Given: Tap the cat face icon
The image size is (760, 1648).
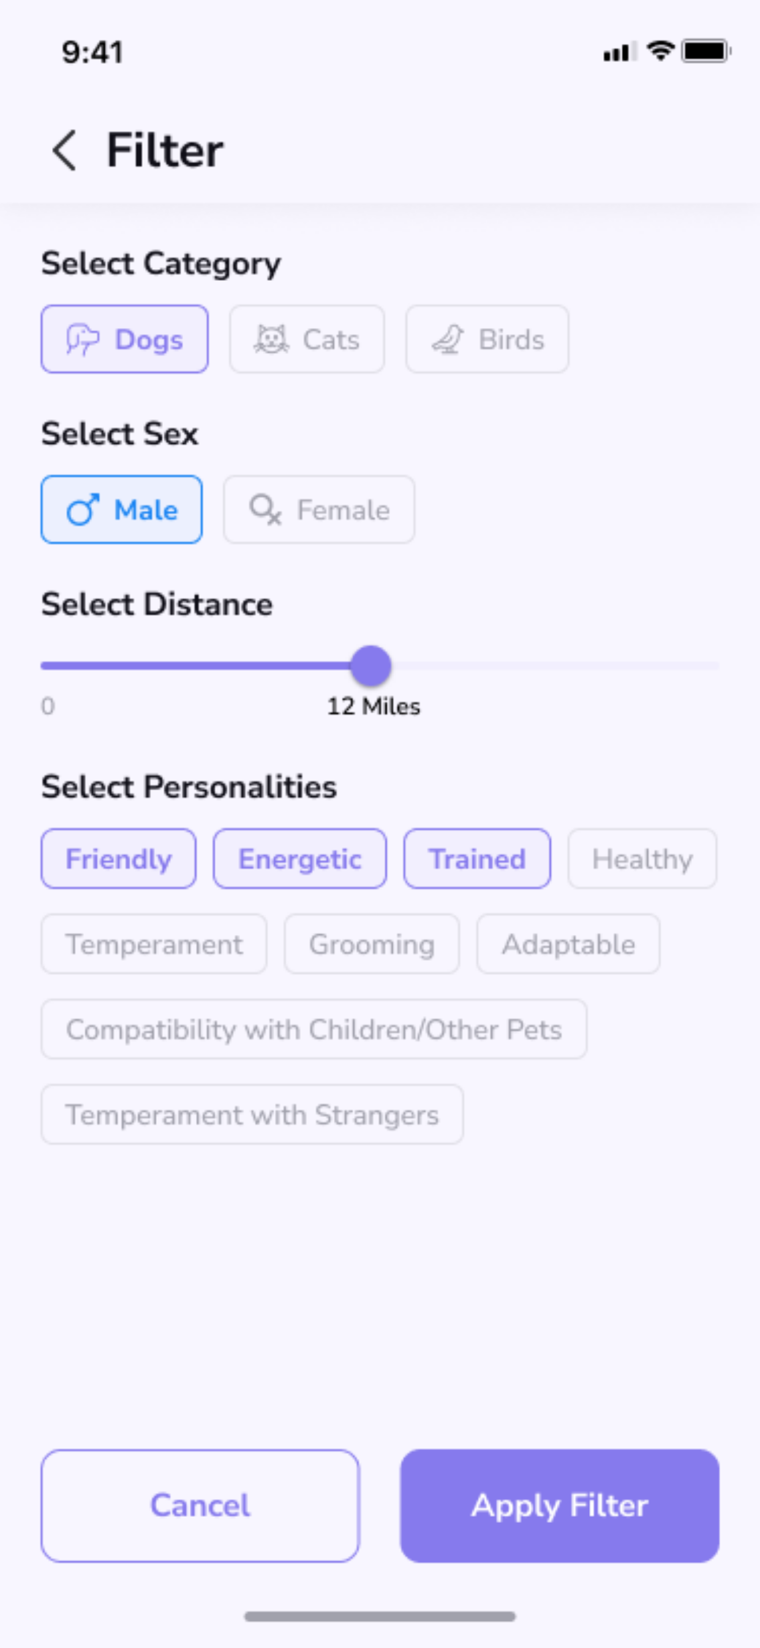Looking at the screenshot, I should click(272, 339).
